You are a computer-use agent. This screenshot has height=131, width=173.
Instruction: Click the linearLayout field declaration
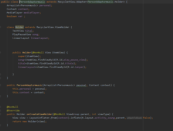(40, 38)
